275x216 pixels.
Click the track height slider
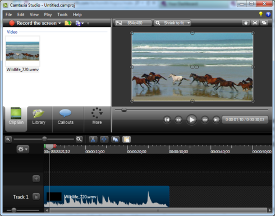14,210
